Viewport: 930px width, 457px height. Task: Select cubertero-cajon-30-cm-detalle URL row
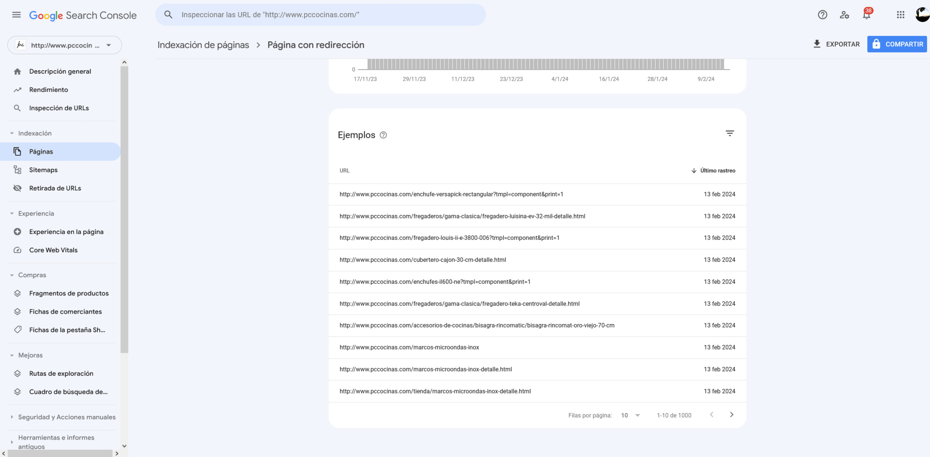point(537,260)
